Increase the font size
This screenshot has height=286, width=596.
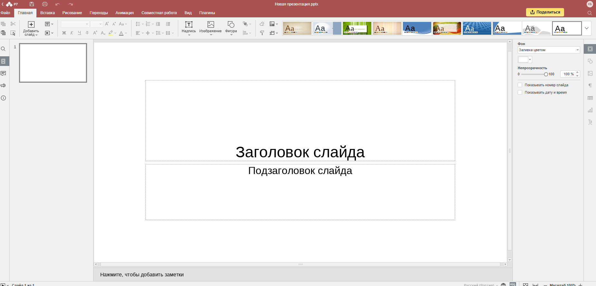click(x=107, y=24)
